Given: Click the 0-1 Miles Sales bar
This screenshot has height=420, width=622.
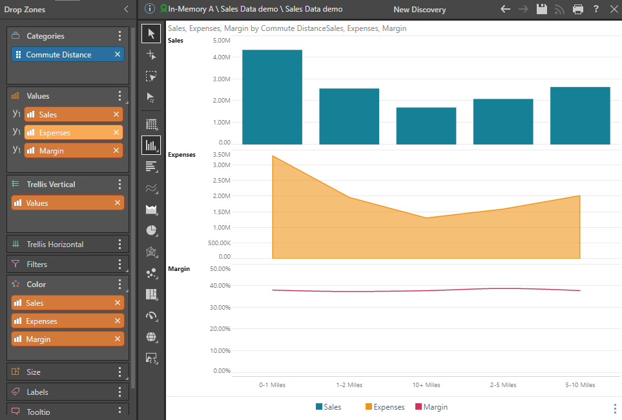Looking at the screenshot, I should tap(272, 97).
